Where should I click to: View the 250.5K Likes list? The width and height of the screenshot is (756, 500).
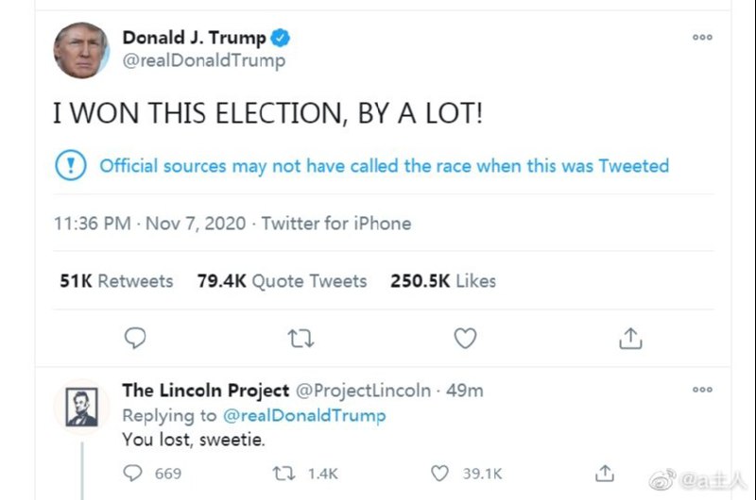[442, 280]
